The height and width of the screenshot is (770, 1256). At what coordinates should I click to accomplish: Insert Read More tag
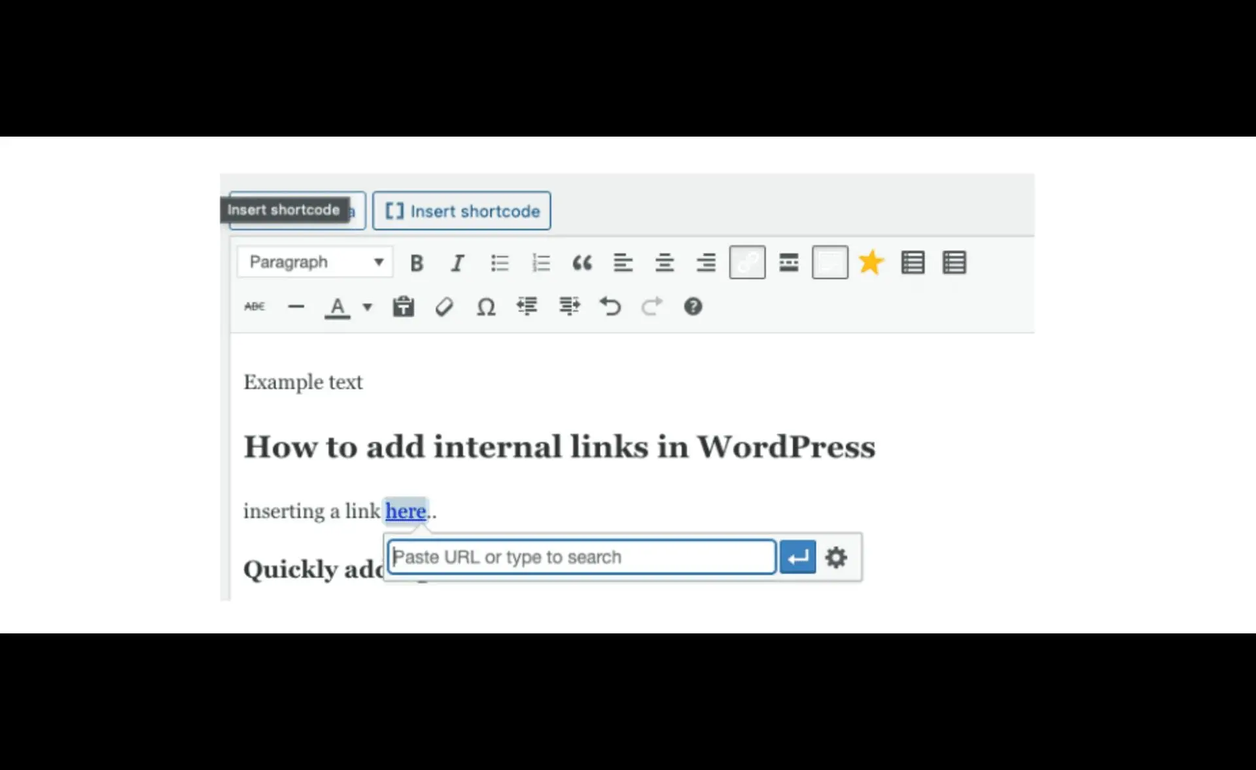coord(789,263)
